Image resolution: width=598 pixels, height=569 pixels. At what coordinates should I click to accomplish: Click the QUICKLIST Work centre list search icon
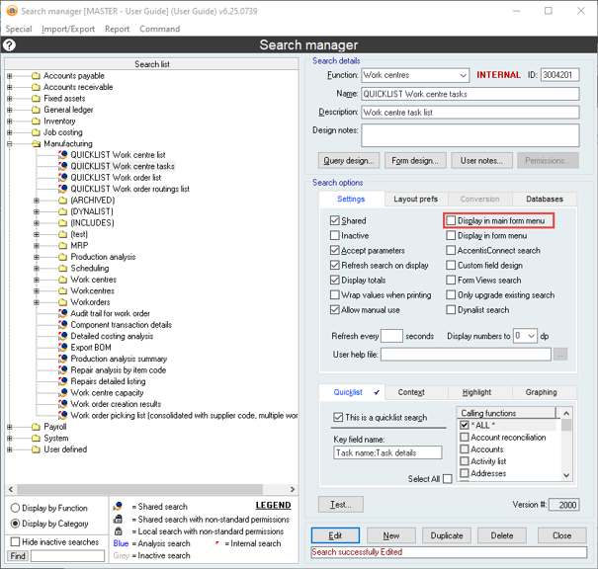(63, 155)
